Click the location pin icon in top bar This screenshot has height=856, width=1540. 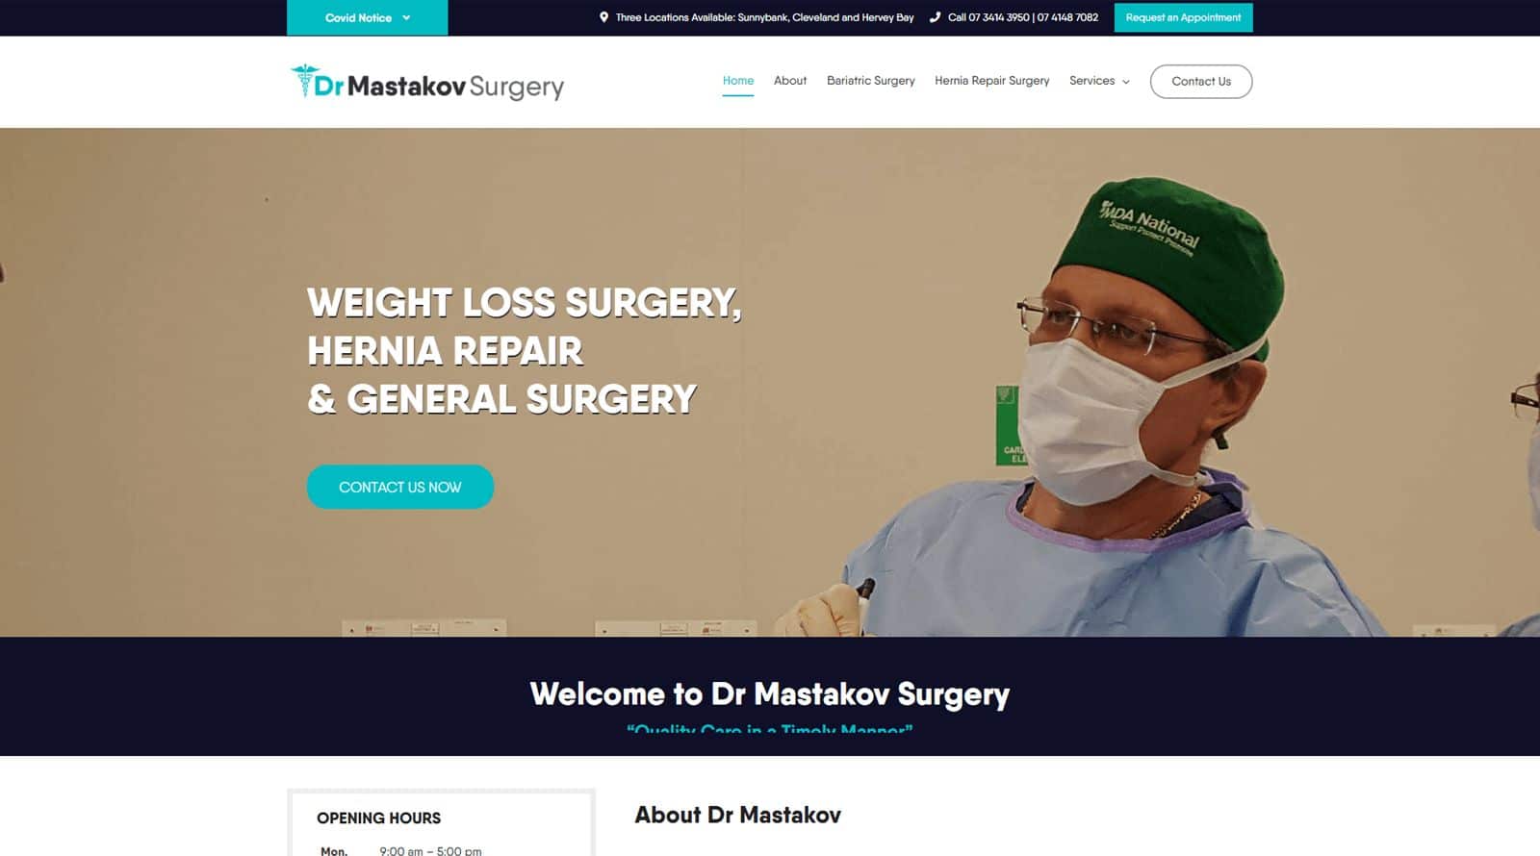point(603,17)
